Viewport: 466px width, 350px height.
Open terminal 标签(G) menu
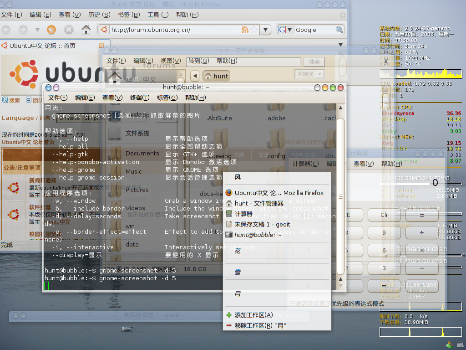(x=167, y=98)
